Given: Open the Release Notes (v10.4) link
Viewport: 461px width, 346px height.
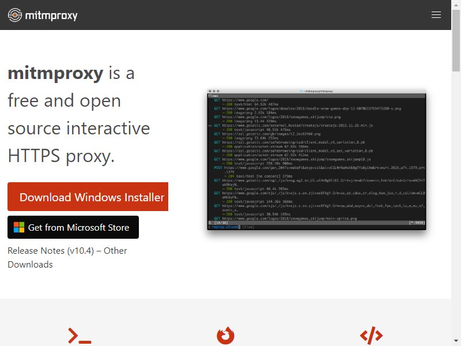Looking at the screenshot, I should point(51,251).
